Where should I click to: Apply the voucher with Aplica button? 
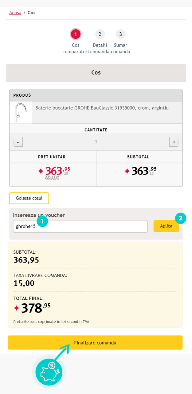[x=166, y=226]
